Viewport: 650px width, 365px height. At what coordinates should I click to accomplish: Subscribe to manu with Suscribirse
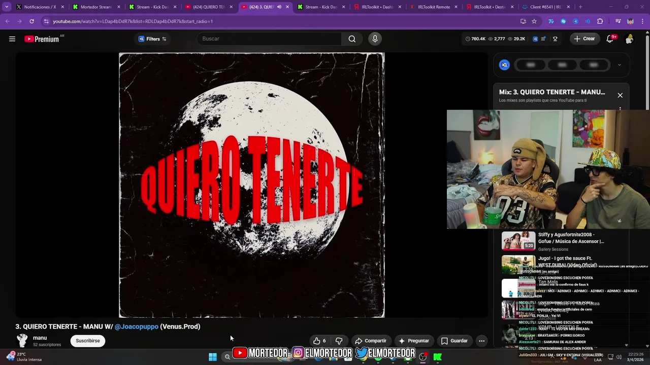(88, 341)
